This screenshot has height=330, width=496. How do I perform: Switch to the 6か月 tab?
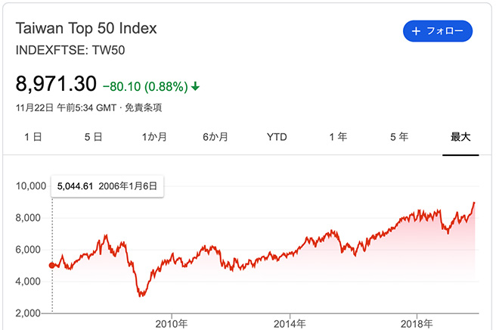click(x=215, y=137)
